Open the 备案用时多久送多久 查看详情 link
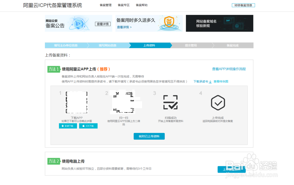Image resolution: width=294 pixels, height=185 pixels. [x=124, y=27]
